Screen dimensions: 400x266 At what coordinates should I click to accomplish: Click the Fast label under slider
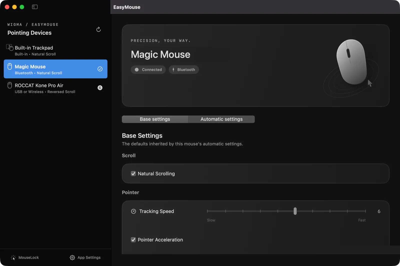click(362, 220)
